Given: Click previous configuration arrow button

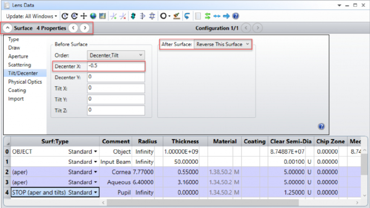Looking at the screenshot, I should [246, 28].
